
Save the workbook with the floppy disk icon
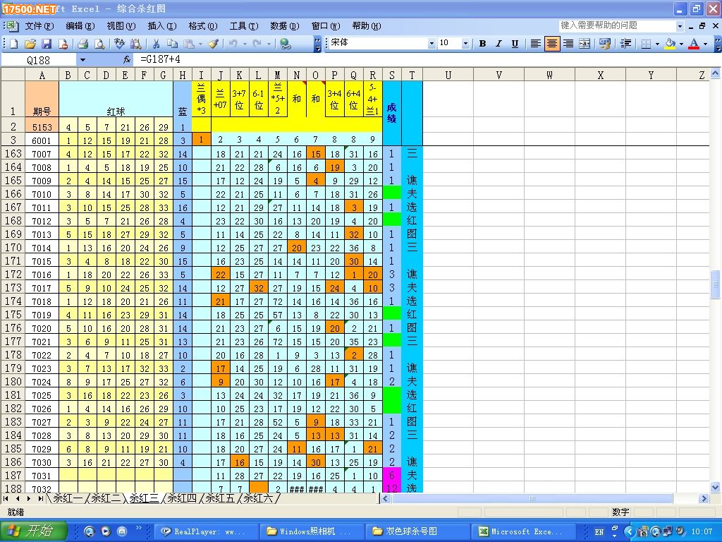(x=46, y=44)
